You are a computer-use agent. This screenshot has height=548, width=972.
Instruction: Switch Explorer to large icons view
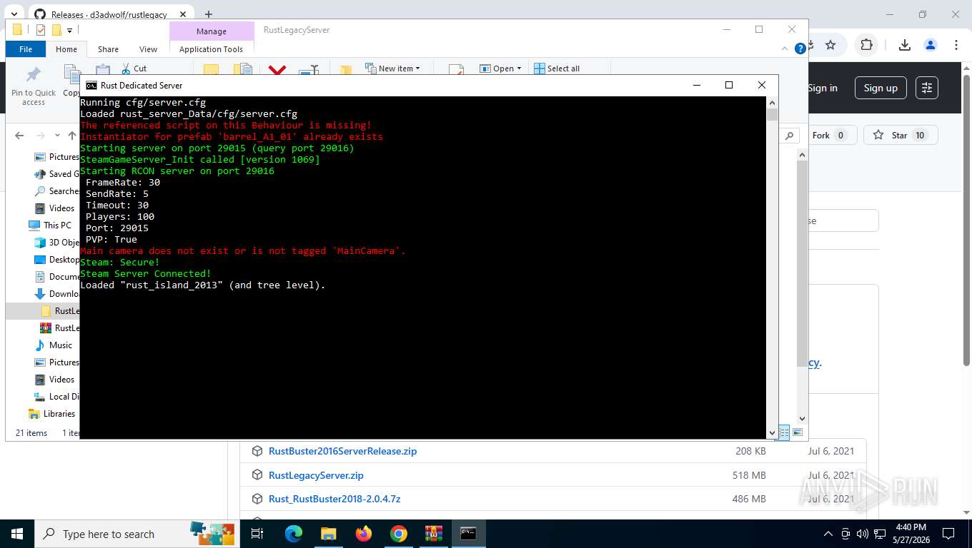pyautogui.click(x=798, y=432)
